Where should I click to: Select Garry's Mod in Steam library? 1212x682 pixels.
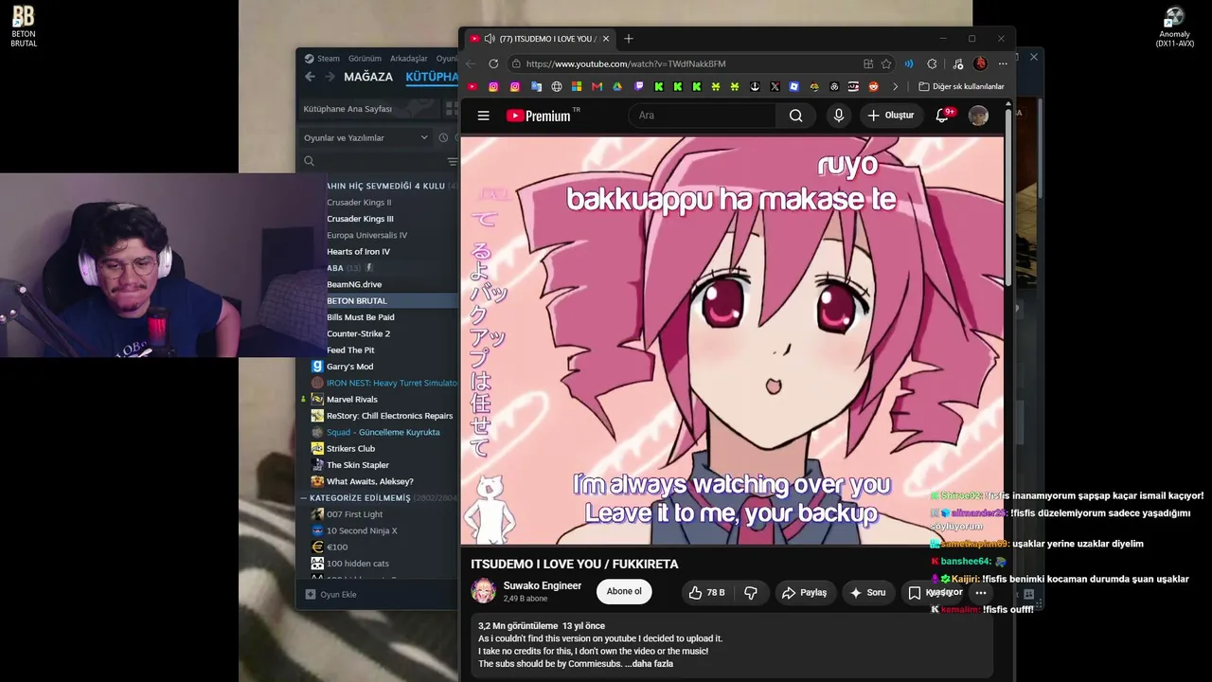[x=349, y=367]
